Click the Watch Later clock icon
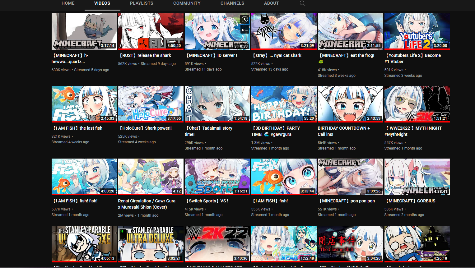Image resolution: width=475 pixels, height=268 pixels. tap(245, 19)
